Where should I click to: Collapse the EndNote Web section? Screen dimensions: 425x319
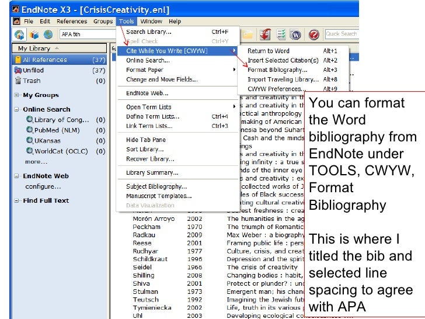coord(16,176)
